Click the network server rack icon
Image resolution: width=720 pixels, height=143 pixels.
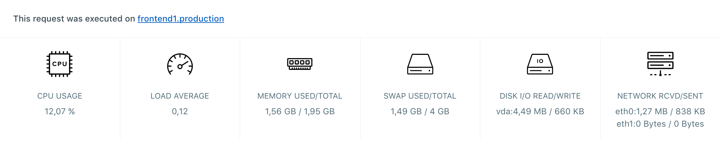coord(660,64)
